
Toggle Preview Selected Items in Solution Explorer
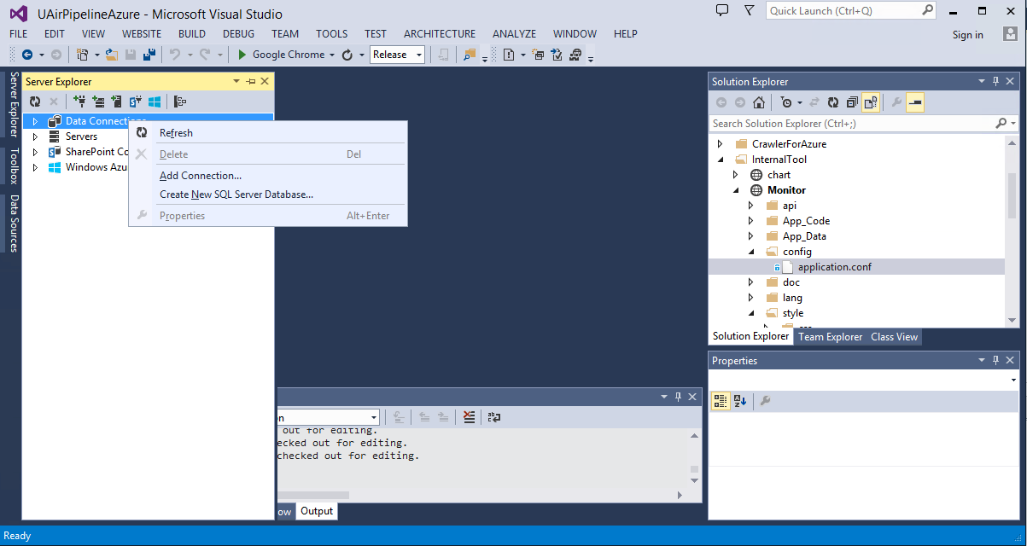[915, 102]
